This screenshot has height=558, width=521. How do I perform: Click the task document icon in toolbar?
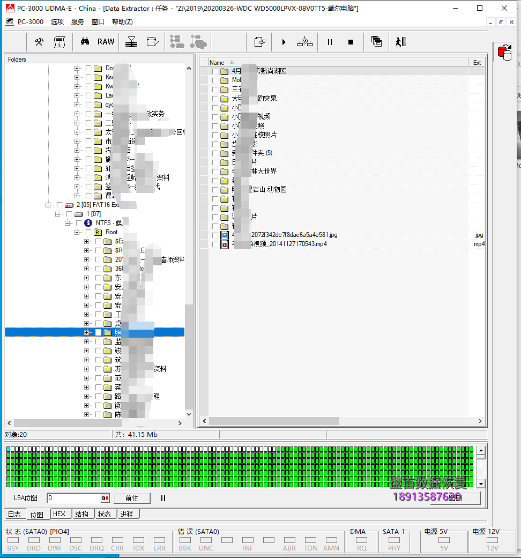[x=260, y=42]
